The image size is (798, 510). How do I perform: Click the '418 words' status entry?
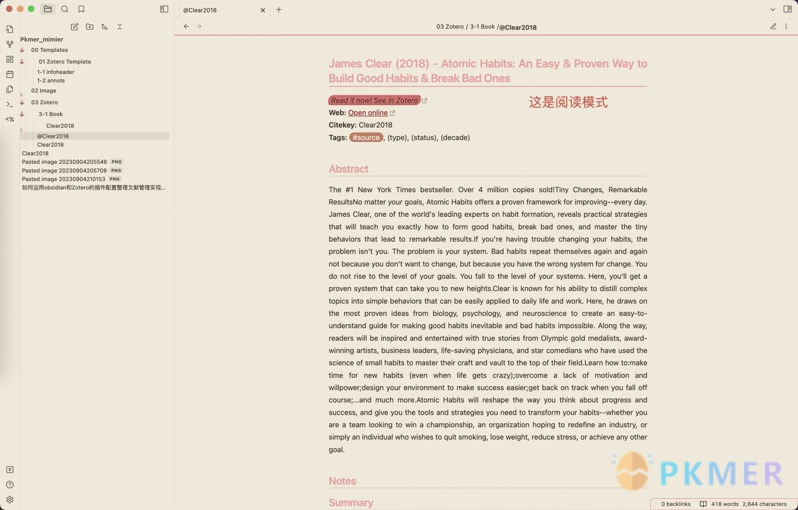coord(725,504)
